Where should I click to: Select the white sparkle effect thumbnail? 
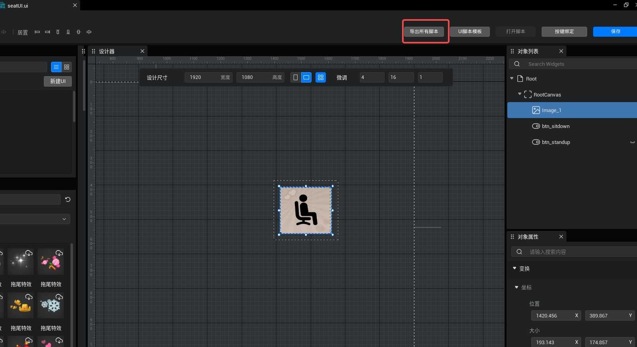[20, 262]
